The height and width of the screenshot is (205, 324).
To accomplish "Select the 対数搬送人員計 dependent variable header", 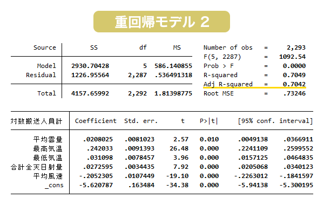I will click(36, 121).
